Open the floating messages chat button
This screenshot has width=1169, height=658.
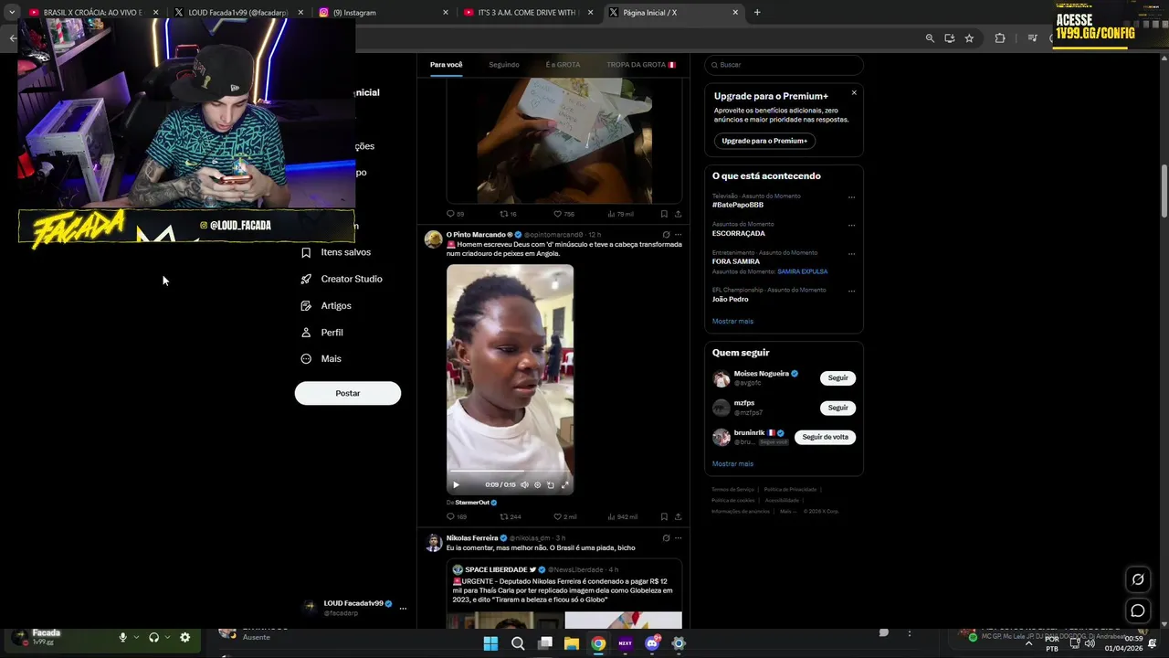1138,610
